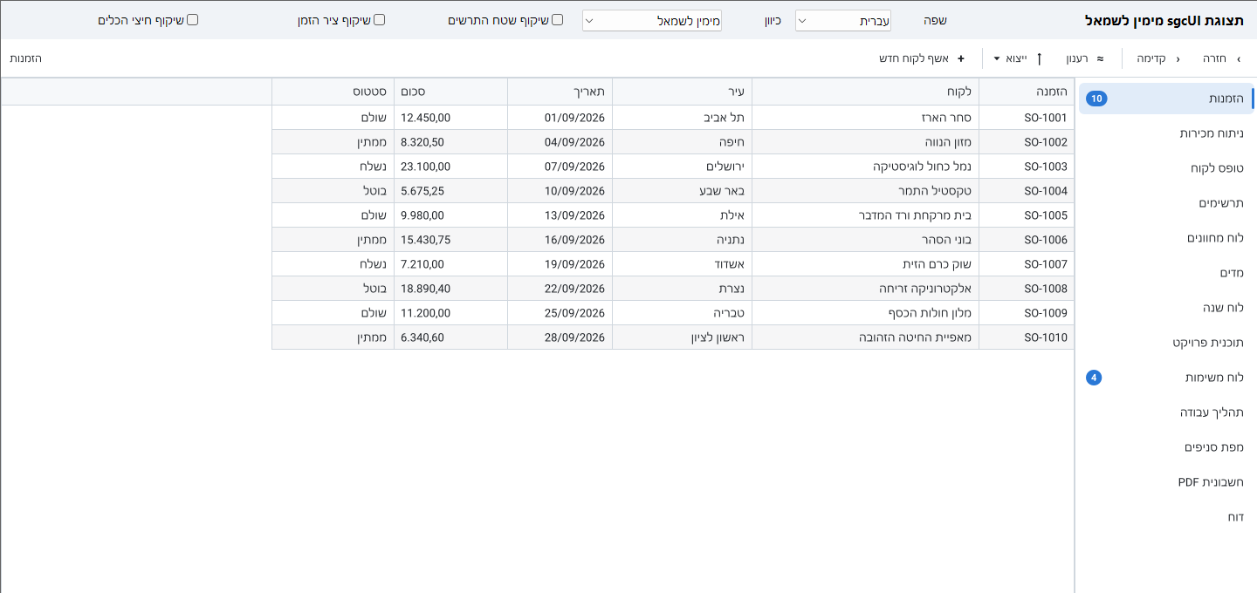Click customer cell טקסטיל התמר
Viewport: 1257px width, 593px height.
coord(866,191)
